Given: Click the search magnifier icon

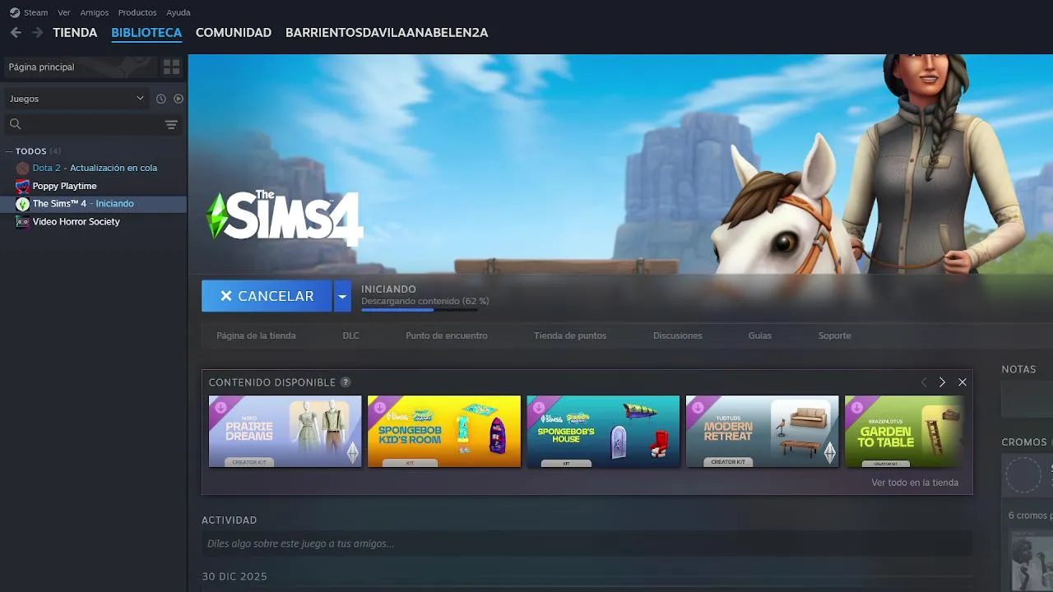Looking at the screenshot, I should point(15,124).
